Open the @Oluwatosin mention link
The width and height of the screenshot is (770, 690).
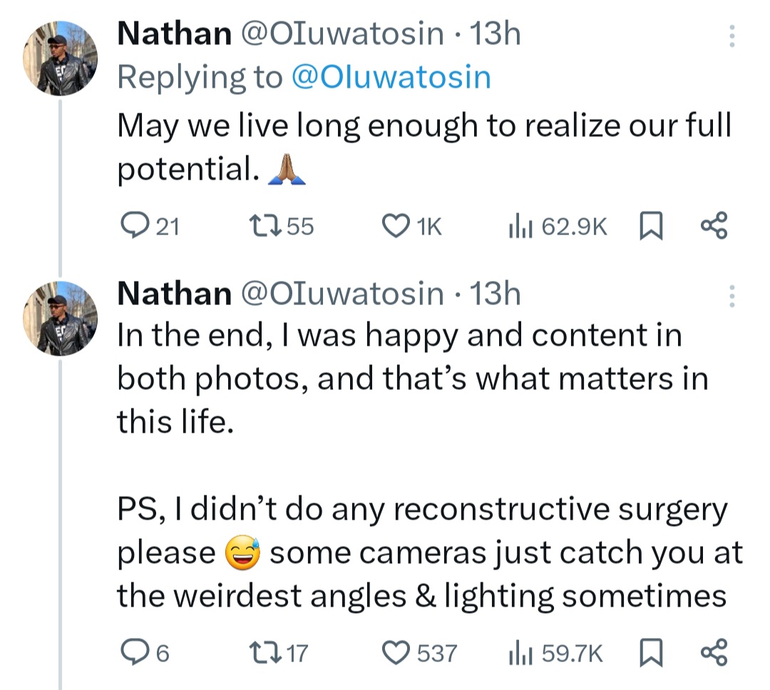pyautogui.click(x=391, y=78)
